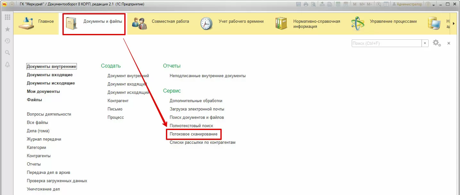Open Списки рассылки по контрагентам
Viewport: 460px width, 195px height.
(202, 142)
